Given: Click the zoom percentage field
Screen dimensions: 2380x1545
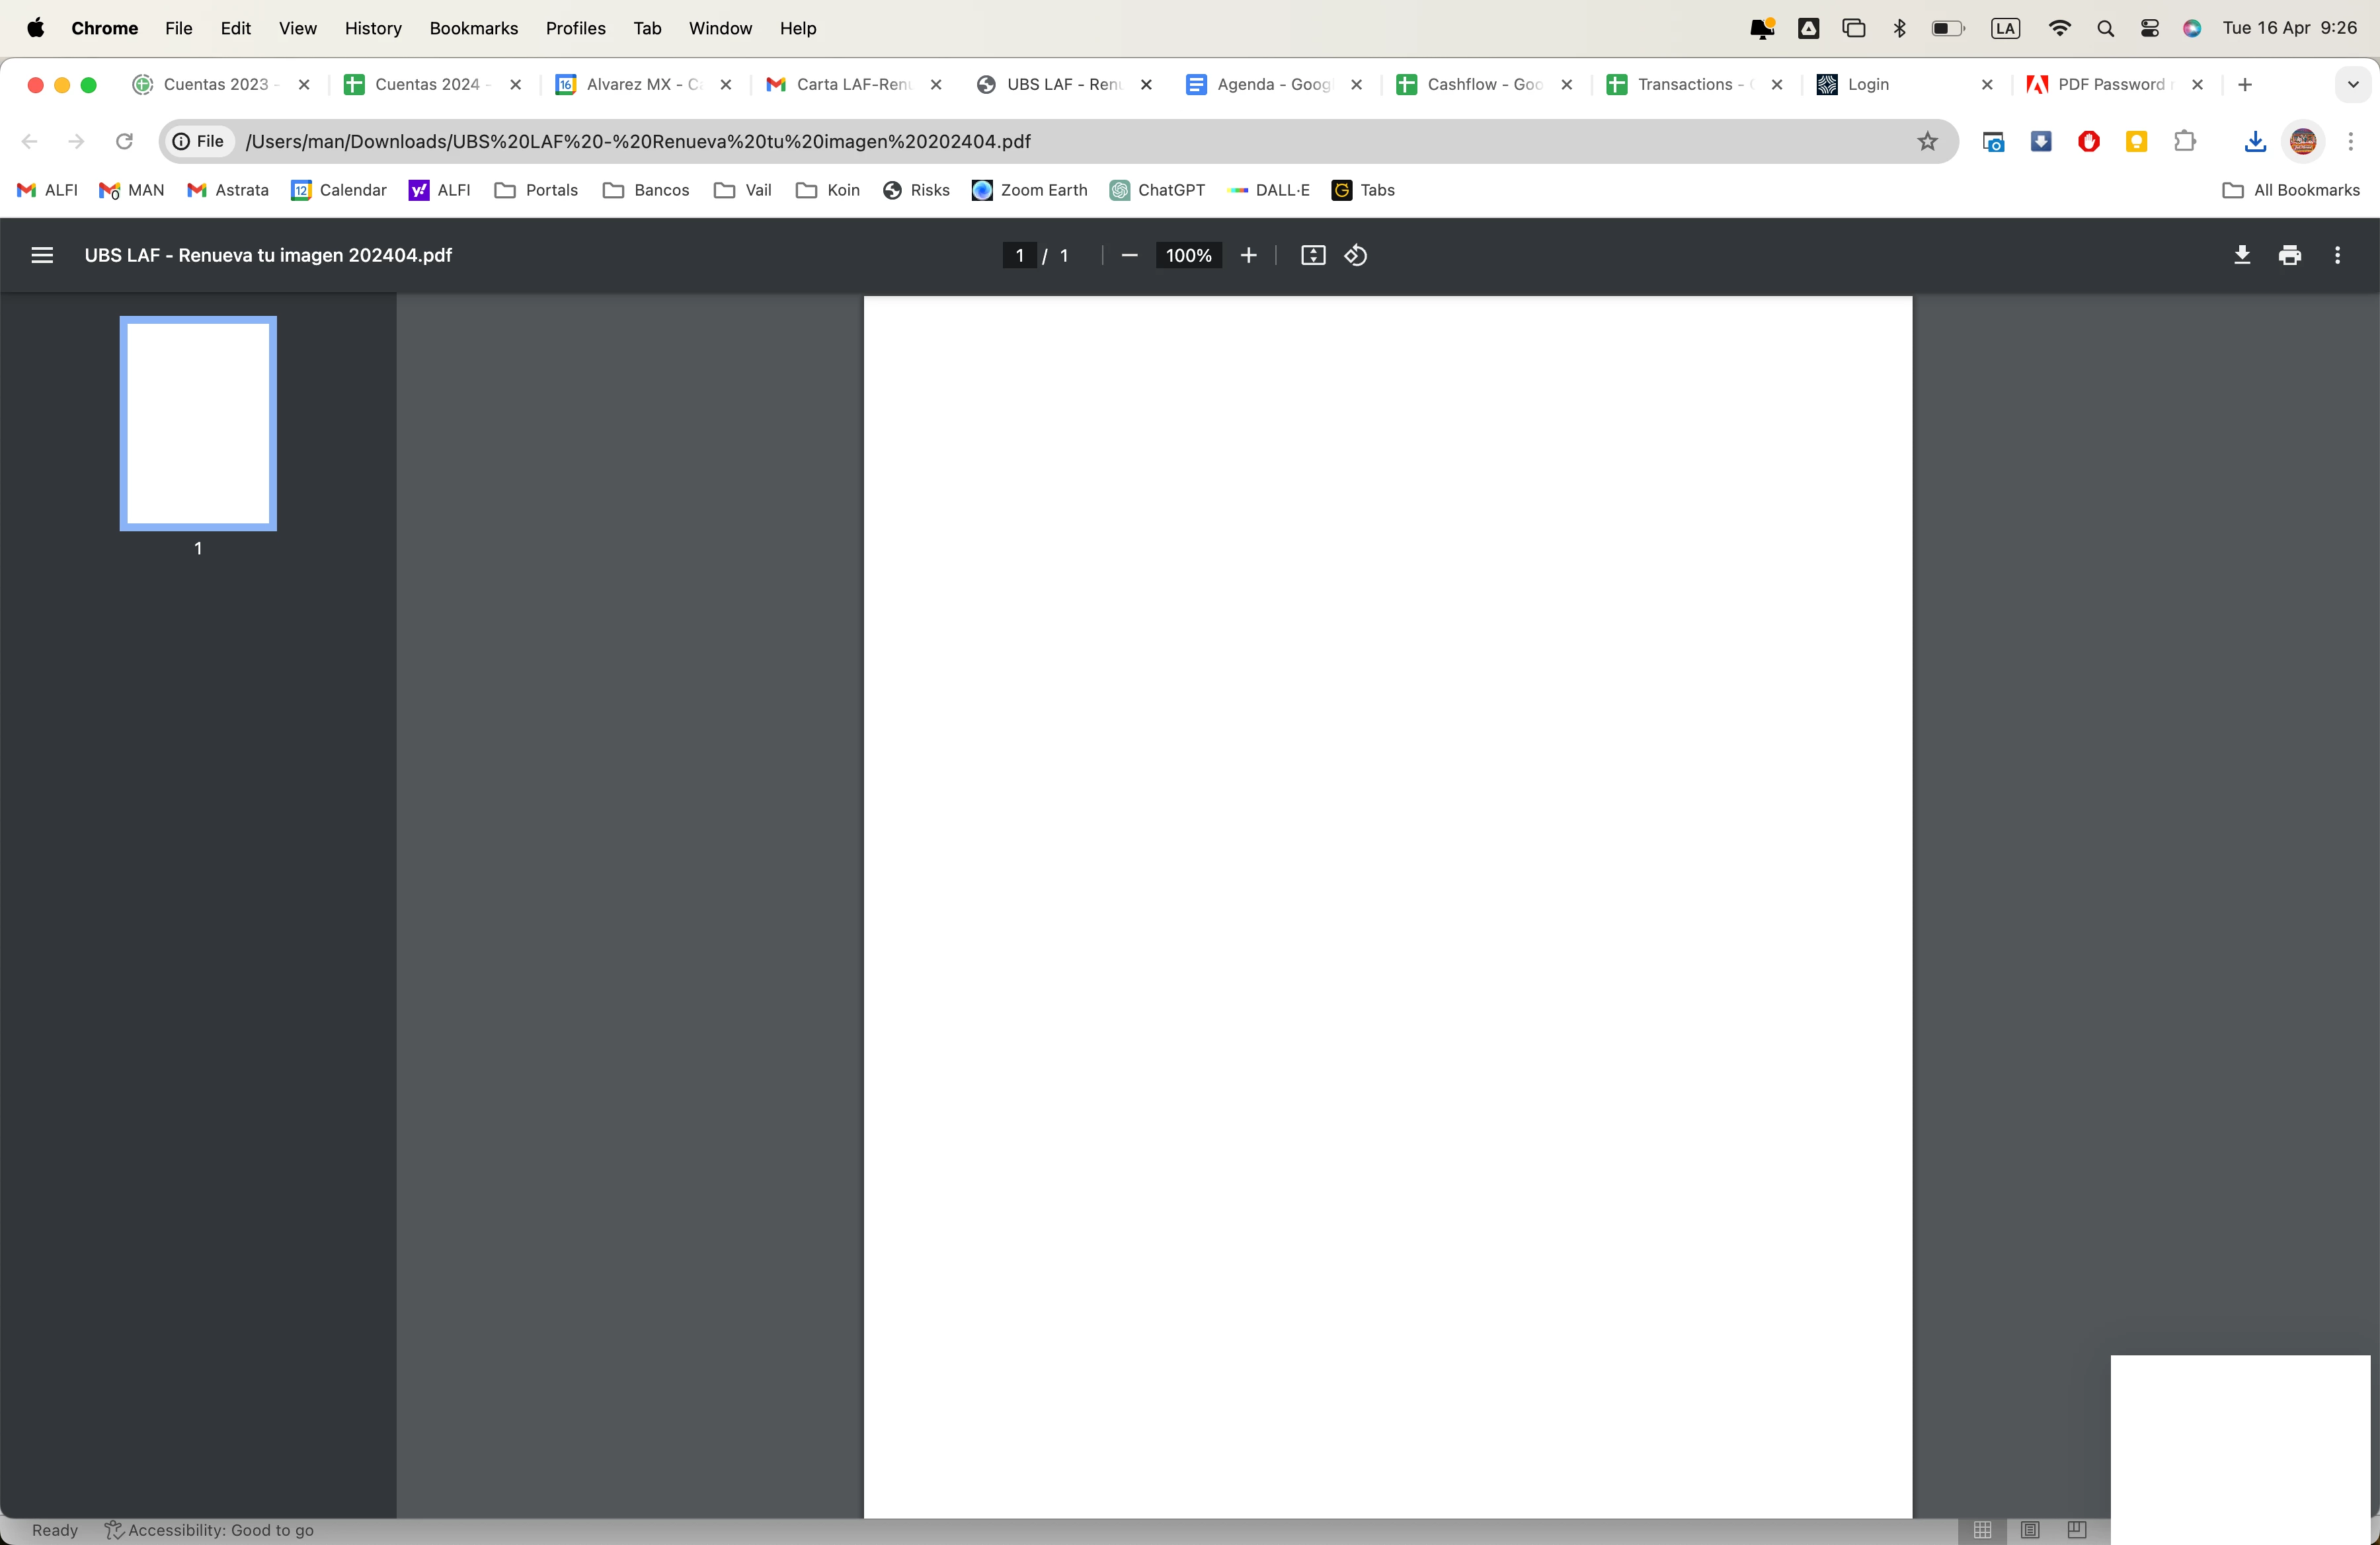Looking at the screenshot, I should pos(1188,256).
